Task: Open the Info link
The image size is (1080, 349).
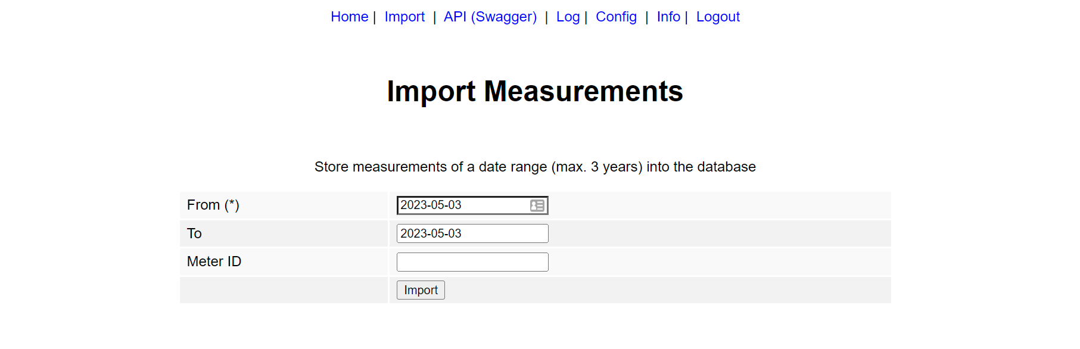Action: pyautogui.click(x=668, y=17)
